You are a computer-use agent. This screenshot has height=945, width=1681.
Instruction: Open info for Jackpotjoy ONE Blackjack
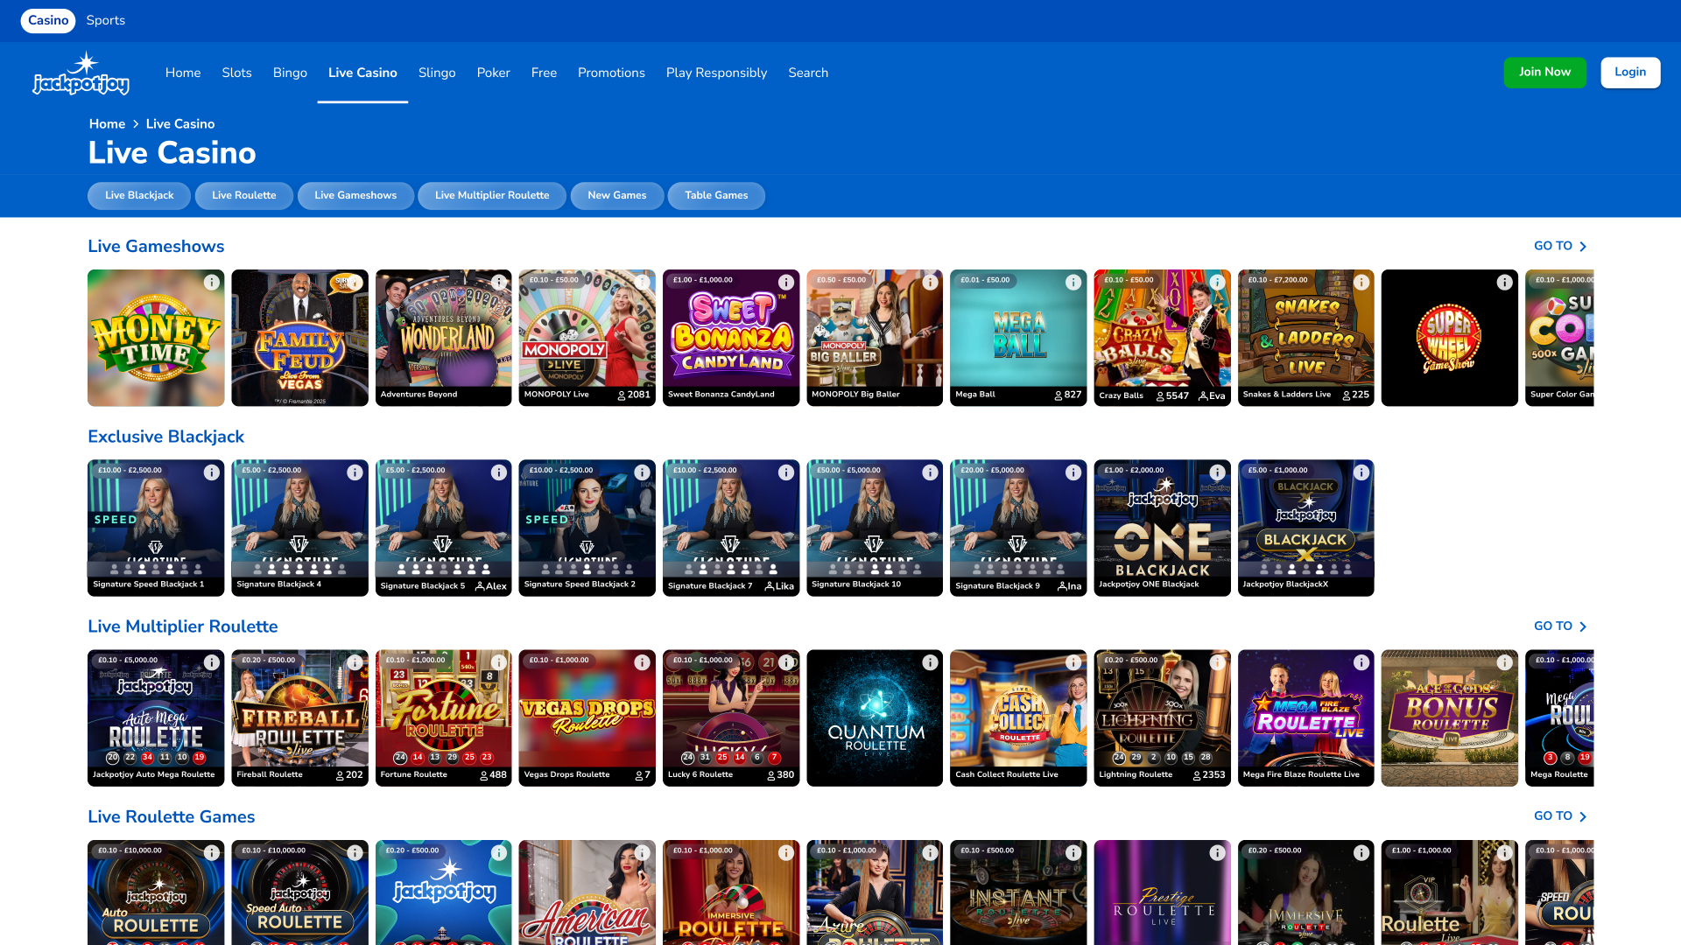[1218, 472]
